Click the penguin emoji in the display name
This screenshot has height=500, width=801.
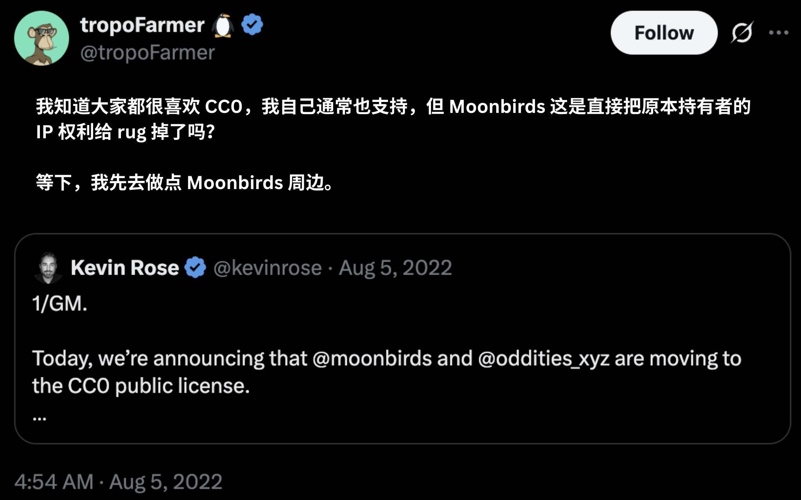223,25
